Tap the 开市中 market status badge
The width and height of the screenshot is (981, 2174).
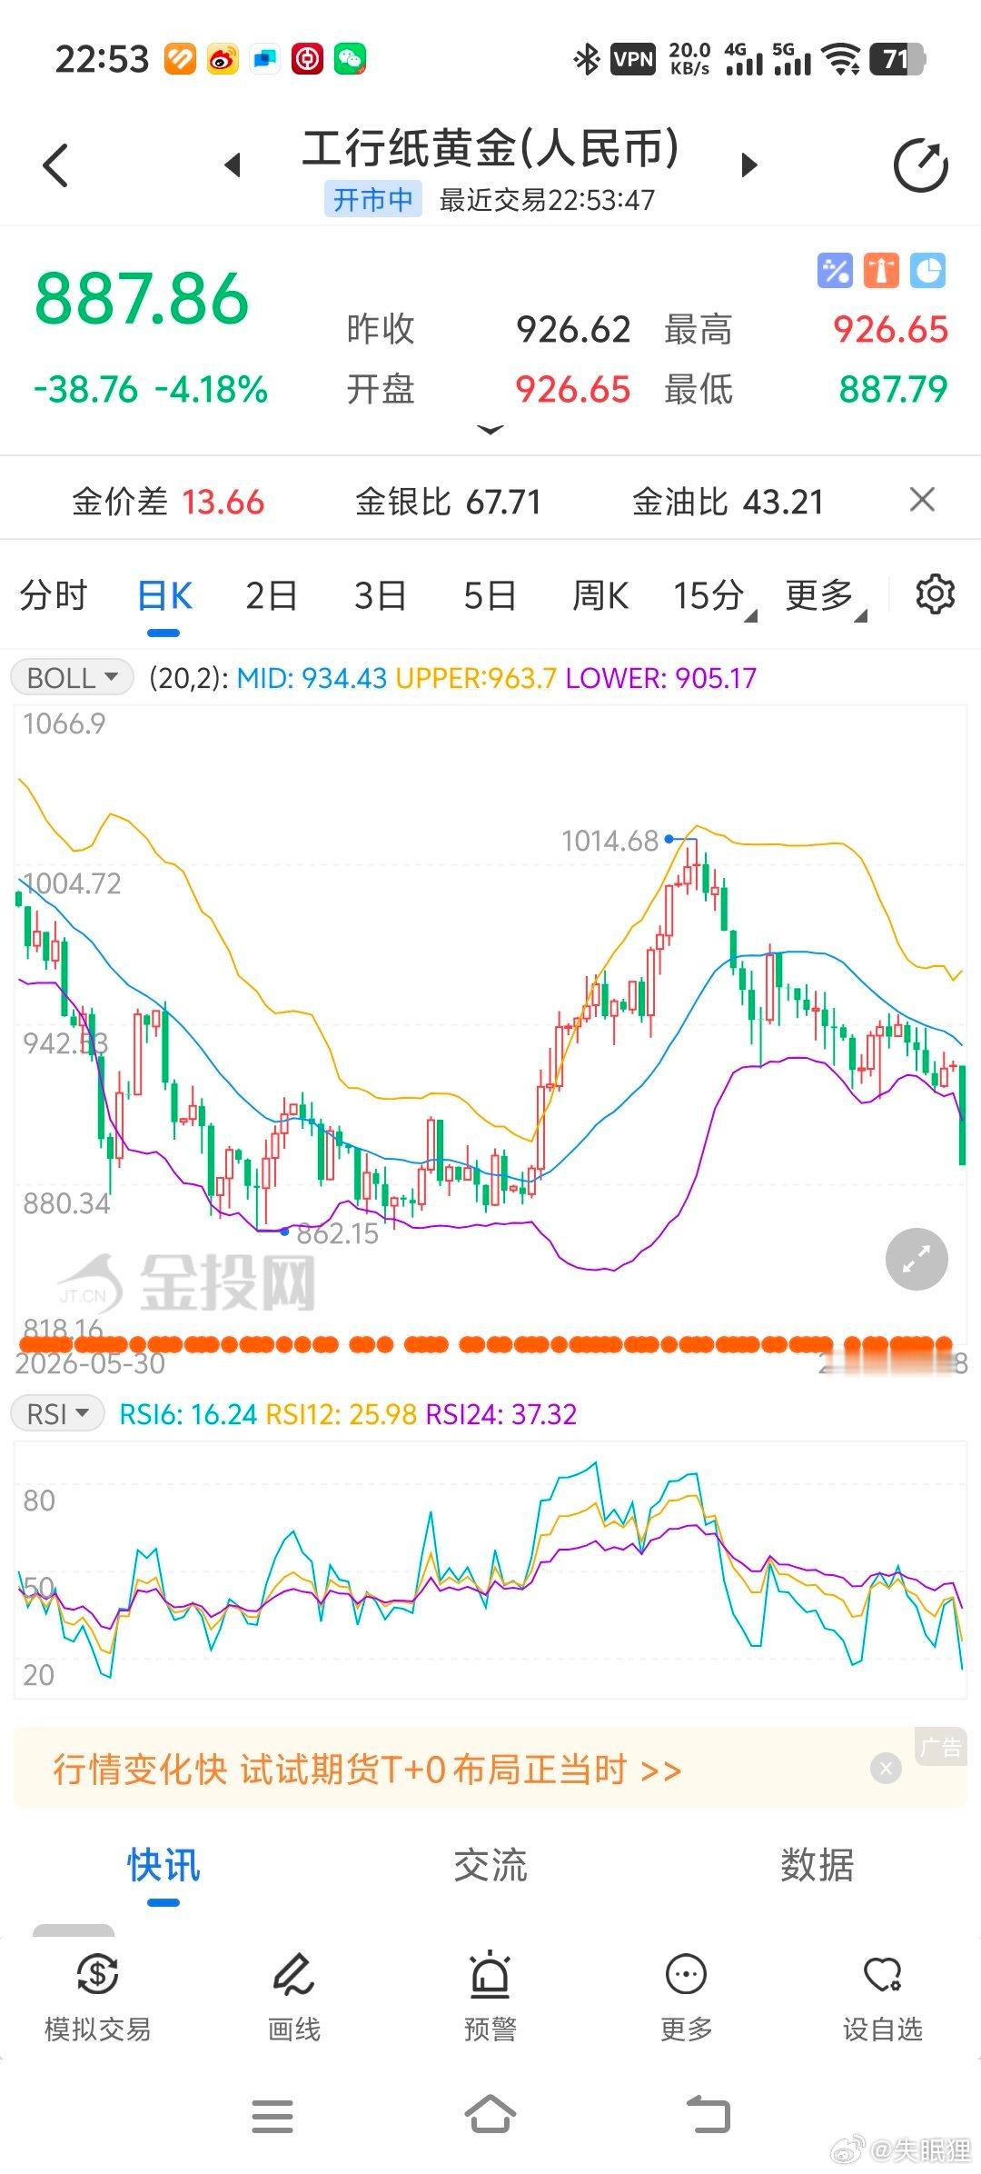point(373,199)
